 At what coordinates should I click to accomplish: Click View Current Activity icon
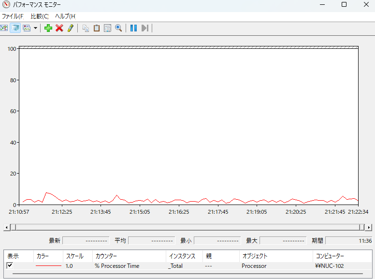click(x=4, y=28)
